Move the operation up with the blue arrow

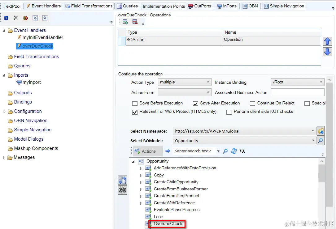(327, 41)
